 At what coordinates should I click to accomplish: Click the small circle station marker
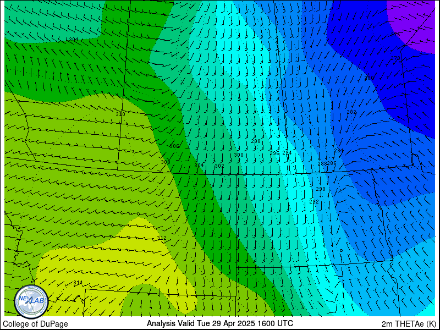(341, 251)
